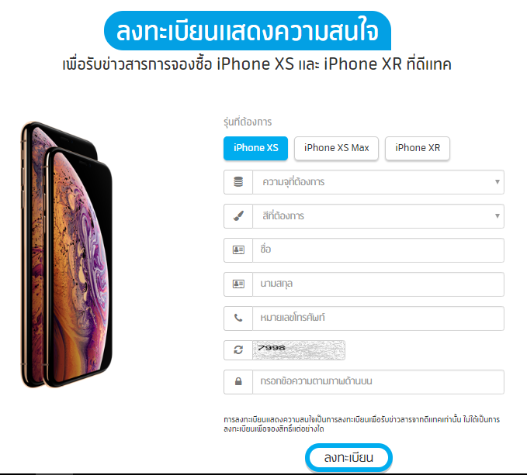Click the ID card icon beside first name

(x=238, y=250)
